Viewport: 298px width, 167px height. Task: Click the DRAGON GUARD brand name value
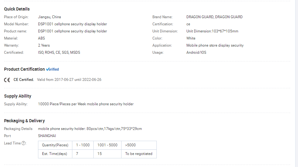[214, 17]
